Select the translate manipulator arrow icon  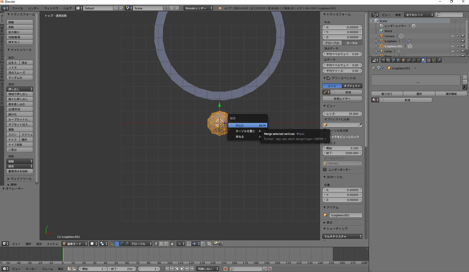point(117,244)
